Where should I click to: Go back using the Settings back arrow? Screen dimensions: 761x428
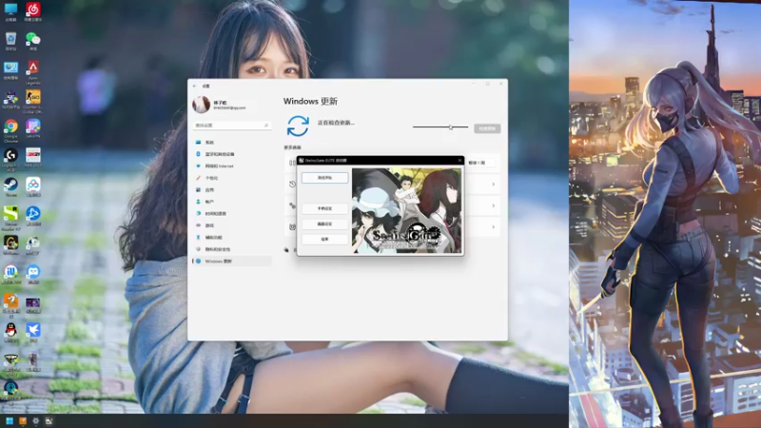[x=195, y=86]
